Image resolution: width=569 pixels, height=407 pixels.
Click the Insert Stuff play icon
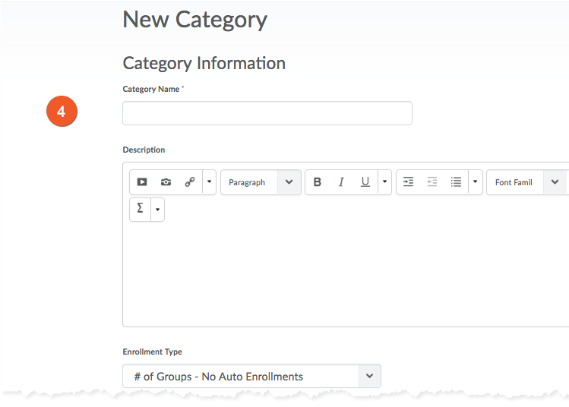coord(142,182)
